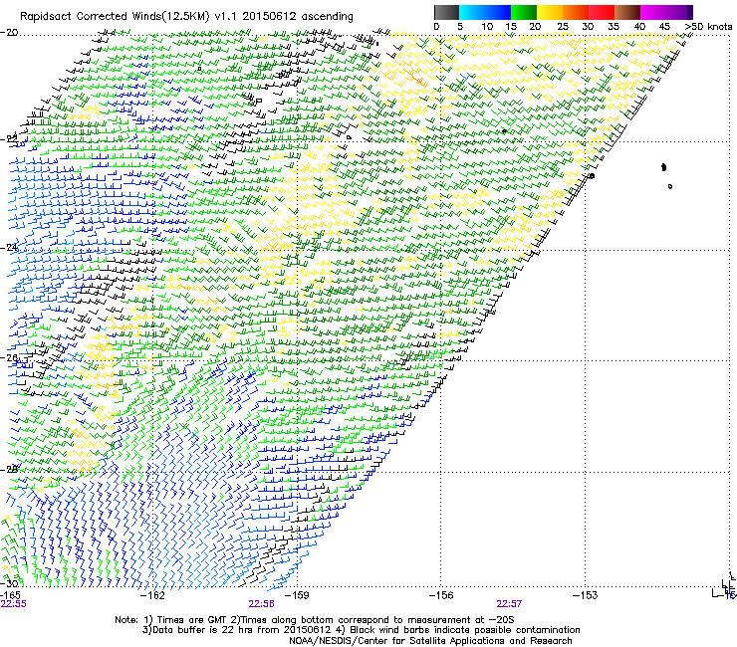Click the '25' label under the legend
The image size is (737, 647).
tap(563, 27)
